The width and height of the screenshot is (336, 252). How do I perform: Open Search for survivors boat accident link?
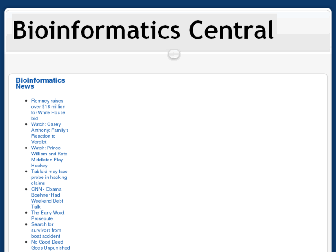pos(46,230)
